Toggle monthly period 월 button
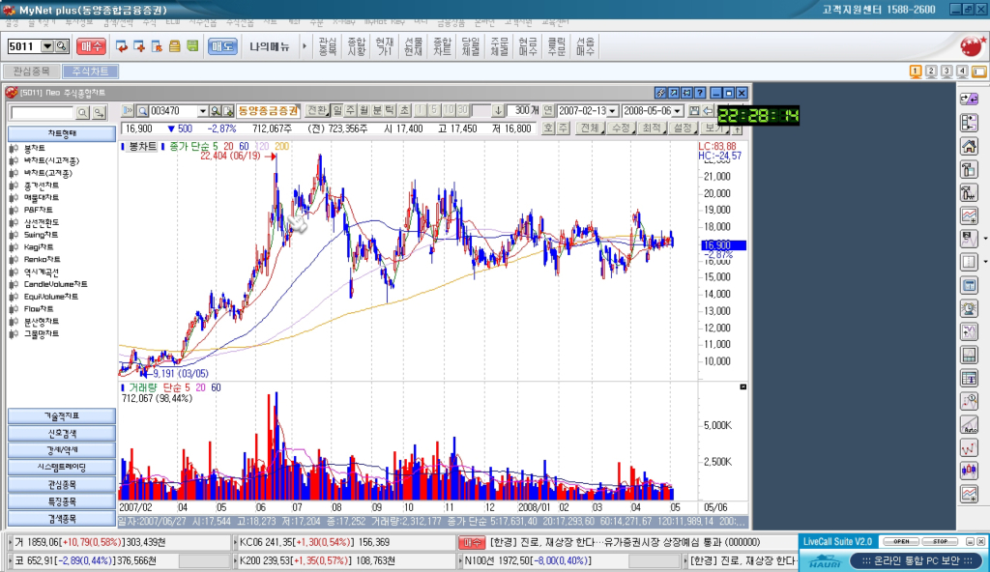Screen dimensions: 990x572 point(364,110)
